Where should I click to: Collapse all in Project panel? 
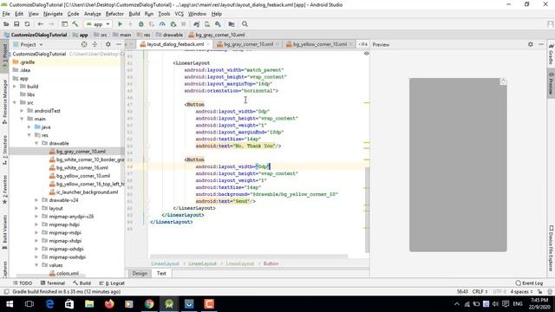point(95,44)
